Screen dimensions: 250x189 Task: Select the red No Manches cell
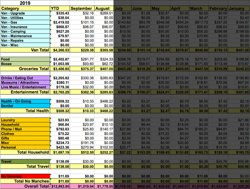pos(25,176)
